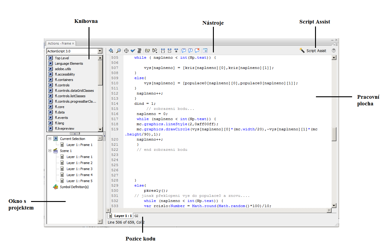Select Layer 1 : Frame 3 in Scene 1
The image size is (381, 245).
click(80, 169)
